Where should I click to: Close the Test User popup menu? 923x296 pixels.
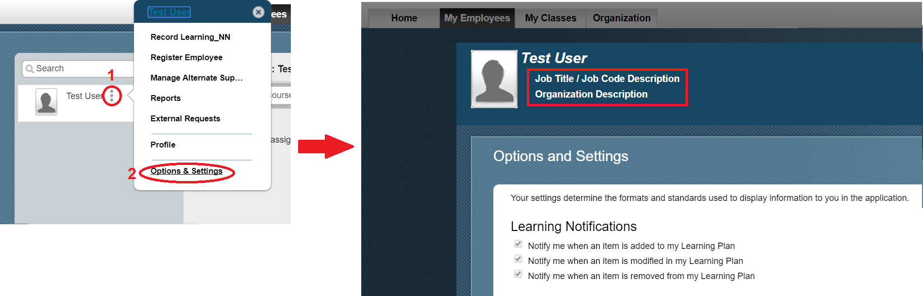(x=258, y=12)
